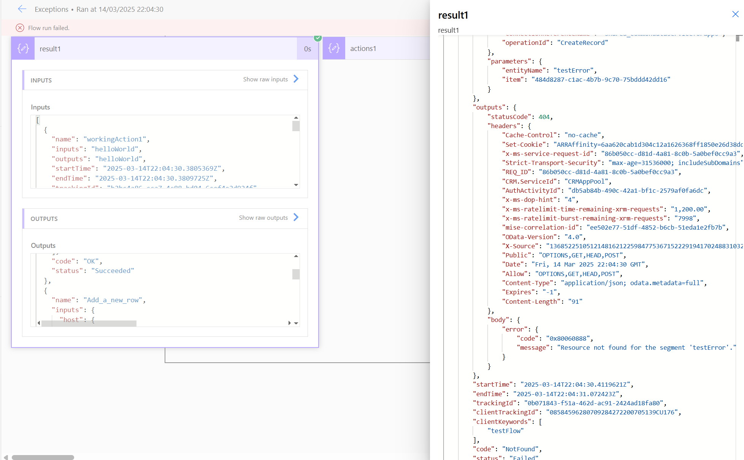Open Show raw outputs link

(x=263, y=217)
